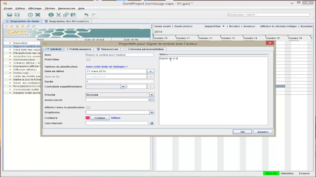Click the scissors Cut icon
The image size is (316, 177).
click(58, 15)
